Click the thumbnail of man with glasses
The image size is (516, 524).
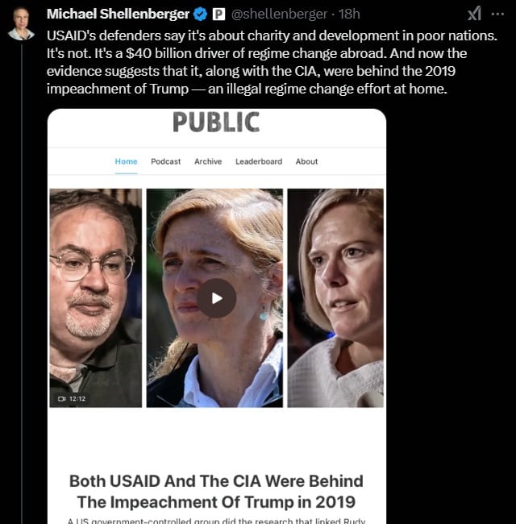tap(96, 297)
